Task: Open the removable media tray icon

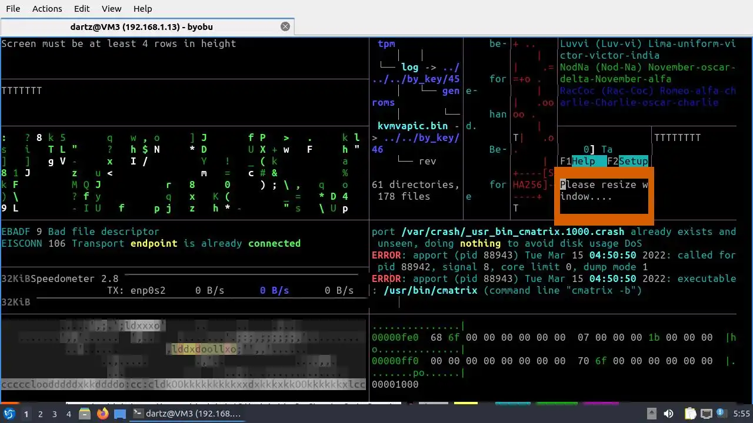Action: tap(652, 414)
